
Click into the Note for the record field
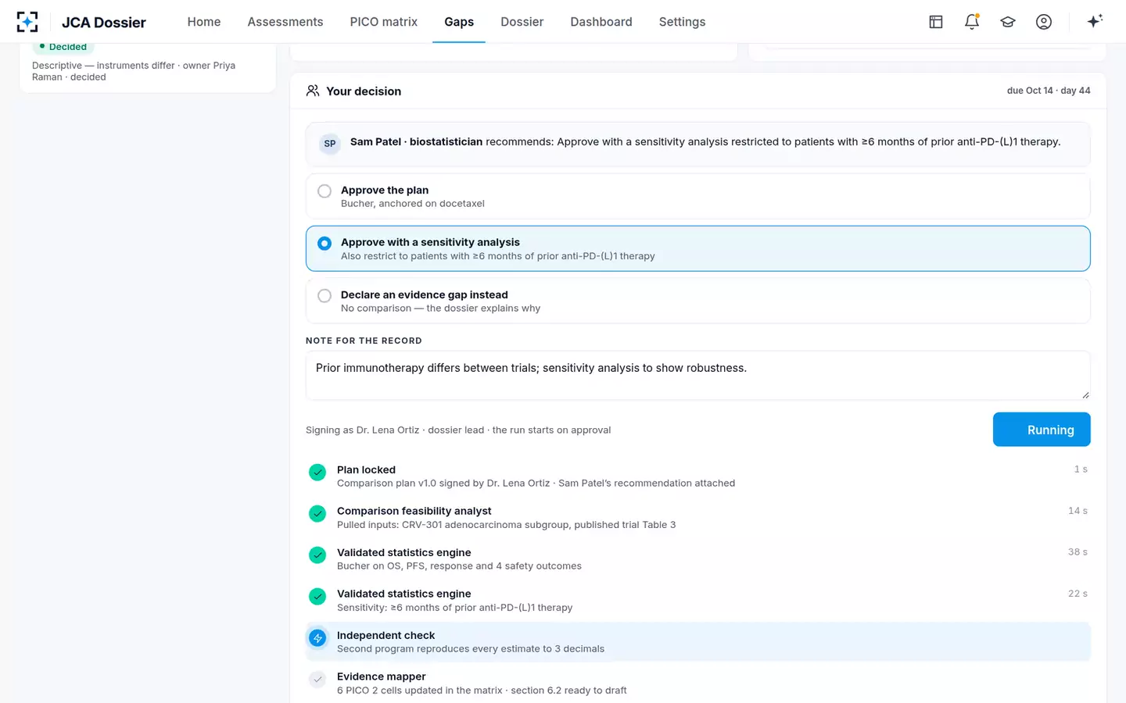coord(698,376)
